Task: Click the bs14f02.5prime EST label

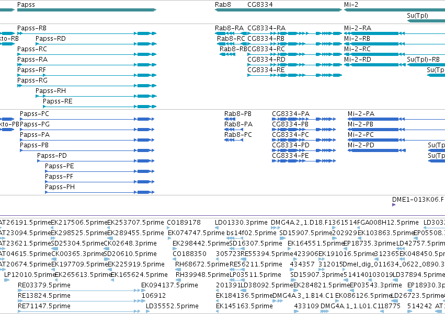Action: pyautogui.click(x=252, y=233)
